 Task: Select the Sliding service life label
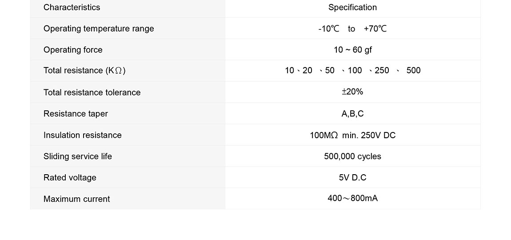click(x=78, y=156)
